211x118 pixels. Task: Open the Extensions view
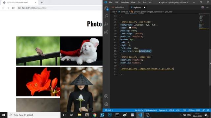(x=106, y=32)
